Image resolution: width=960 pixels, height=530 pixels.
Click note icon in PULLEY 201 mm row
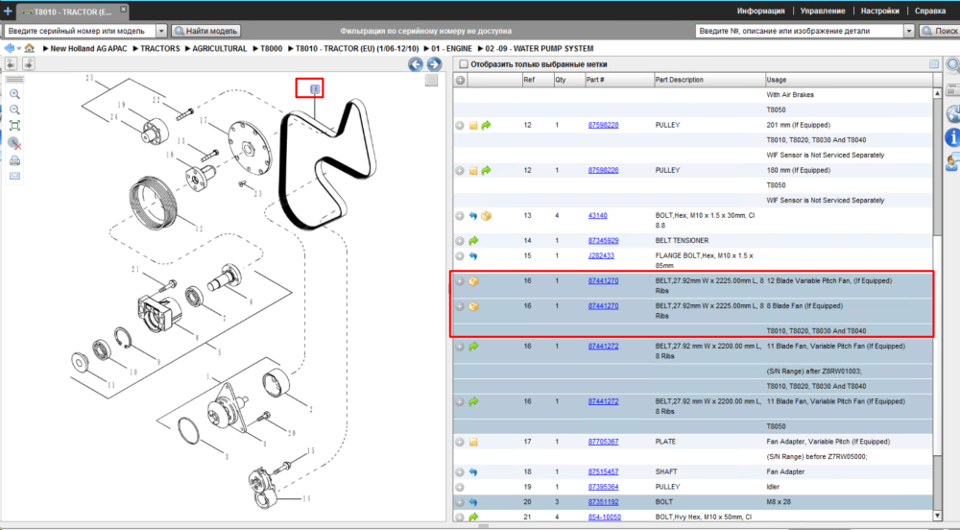pos(473,126)
